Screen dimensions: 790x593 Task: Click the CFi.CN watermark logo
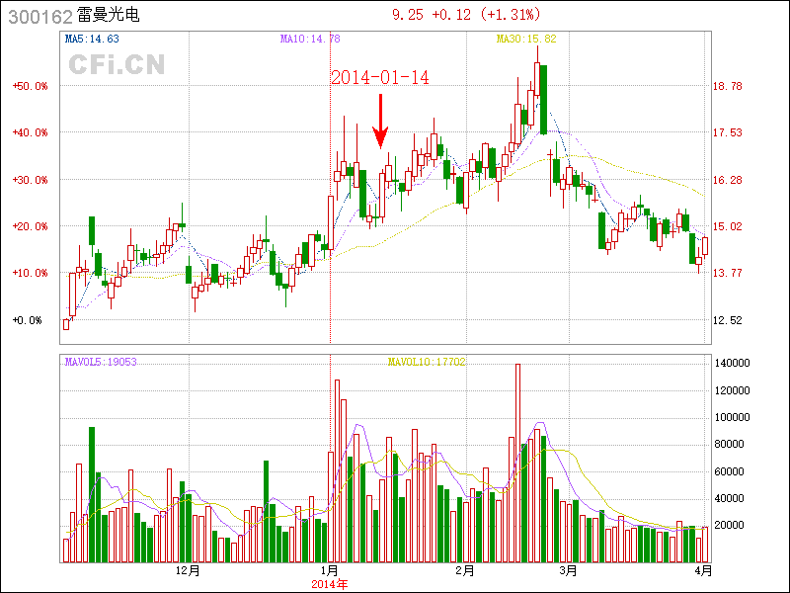pyautogui.click(x=116, y=64)
